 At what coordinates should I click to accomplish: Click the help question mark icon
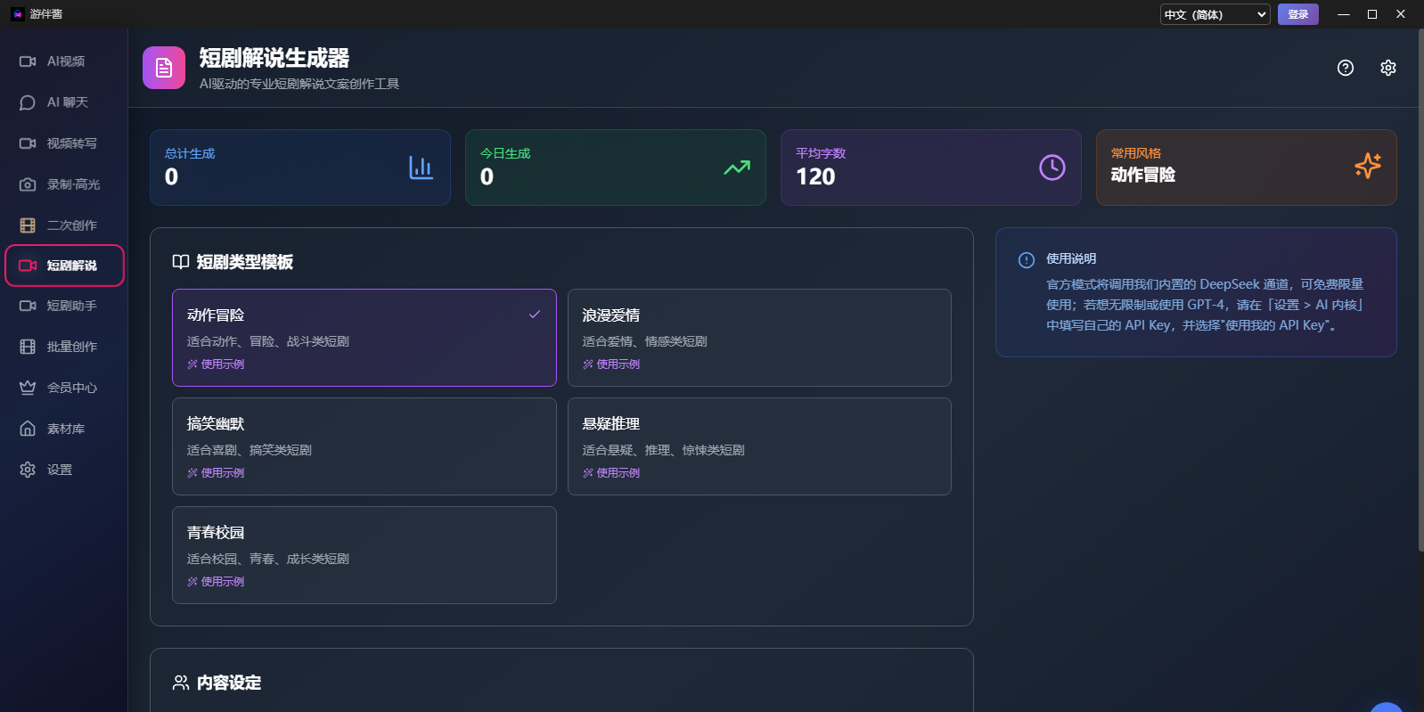tap(1346, 68)
